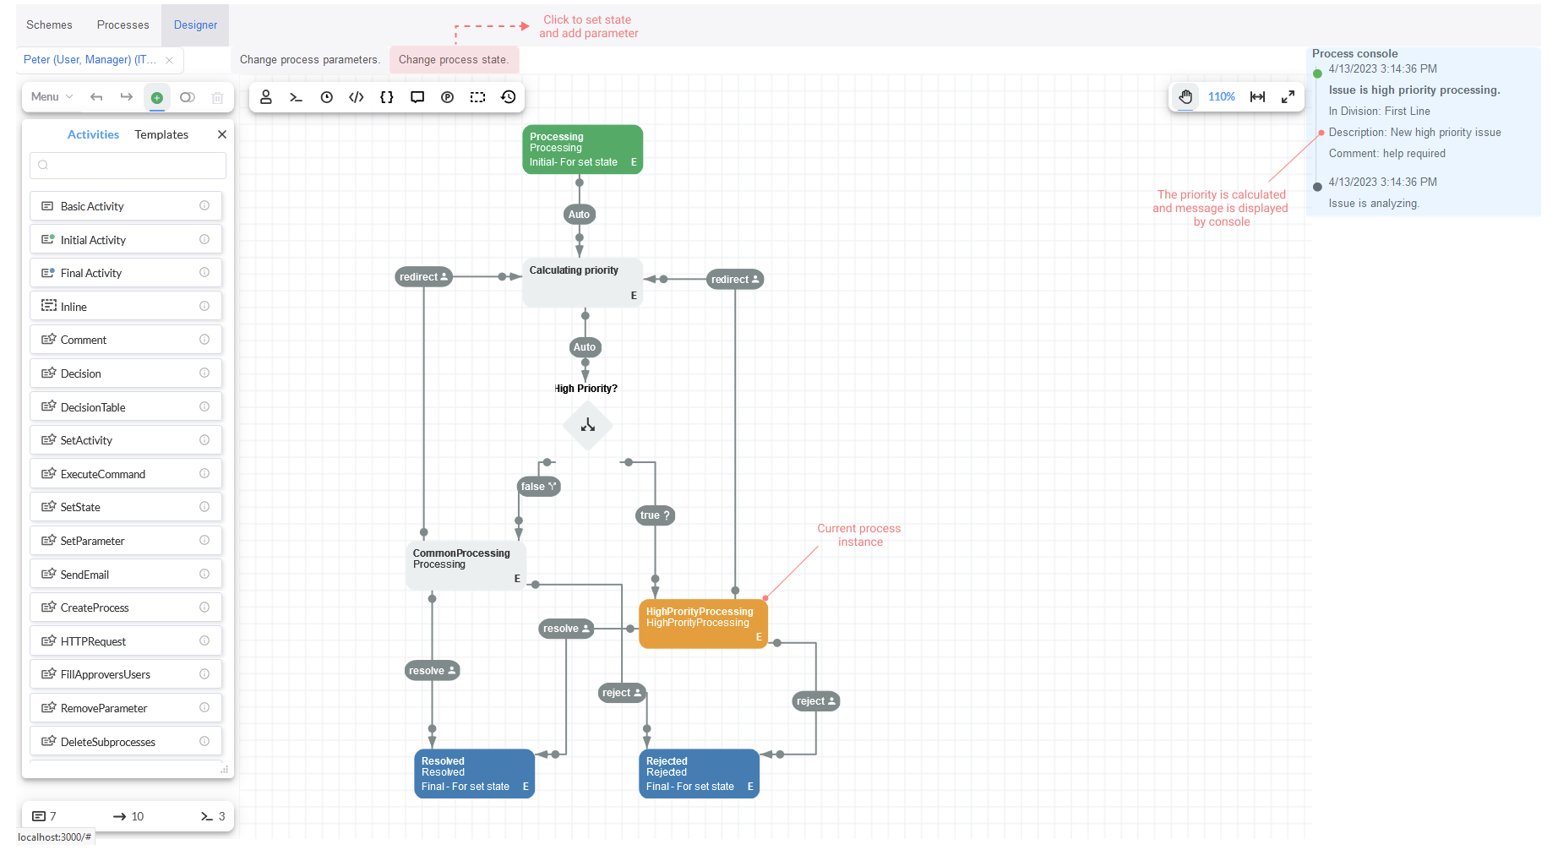The width and height of the screenshot is (1558, 850).
Task: Select the FillApproversUsers activity item
Action: 126,674
